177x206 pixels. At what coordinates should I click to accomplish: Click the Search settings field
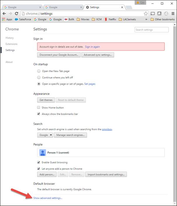152,30
